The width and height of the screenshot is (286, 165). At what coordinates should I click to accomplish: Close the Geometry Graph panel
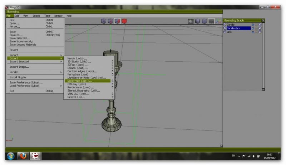tap(263, 20)
